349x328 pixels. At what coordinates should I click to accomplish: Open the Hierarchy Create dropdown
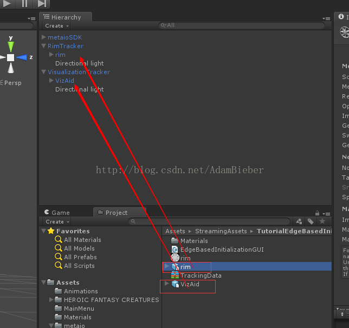coord(57,26)
